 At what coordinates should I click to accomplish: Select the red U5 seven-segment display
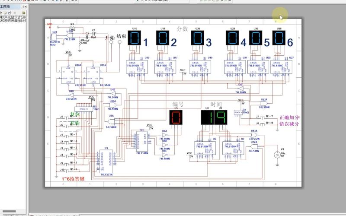(x=176, y=118)
